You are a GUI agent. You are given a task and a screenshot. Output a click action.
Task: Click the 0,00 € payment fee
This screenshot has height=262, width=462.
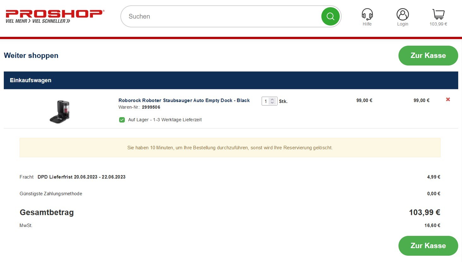(434, 194)
